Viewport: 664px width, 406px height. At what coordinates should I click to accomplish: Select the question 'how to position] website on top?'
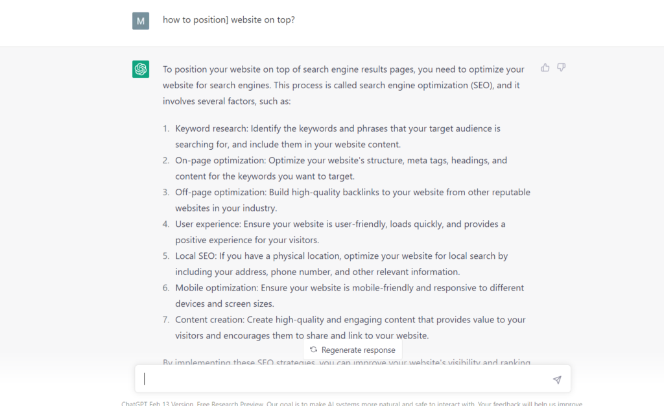[228, 20]
